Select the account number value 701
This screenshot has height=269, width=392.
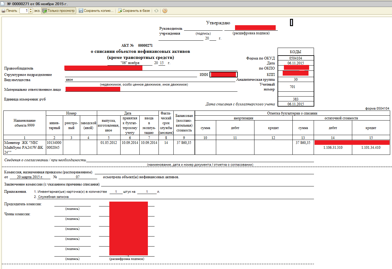coord(295,87)
